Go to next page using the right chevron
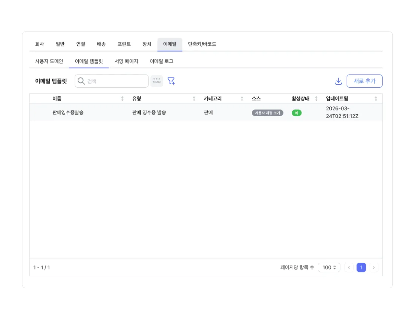Image resolution: width=415 pixels, height=321 pixels. click(374, 267)
